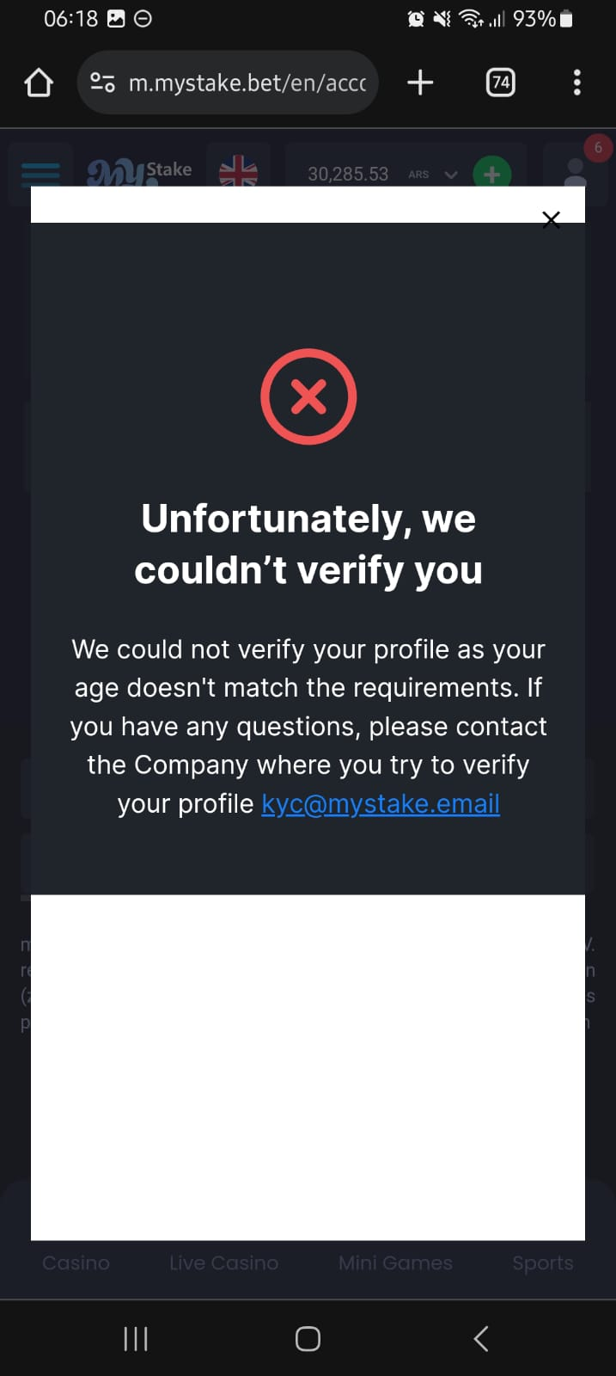Tap the browser home icon
Screen dimensions: 616x1376
click(x=39, y=83)
